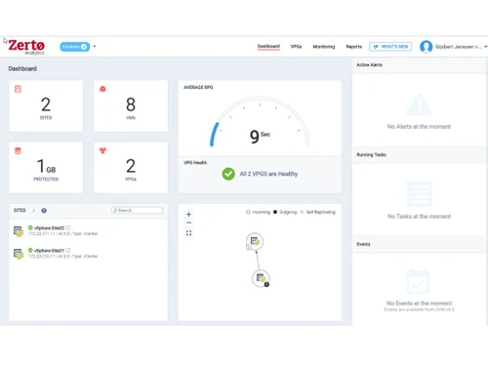This screenshot has width=488, height=366.
Task: Click vSphere-Site01 green status icon
Action: (30, 250)
